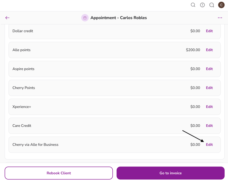Edit the Dollar credit amount
Image resolution: width=228 pixels, height=182 pixels.
tap(209, 31)
